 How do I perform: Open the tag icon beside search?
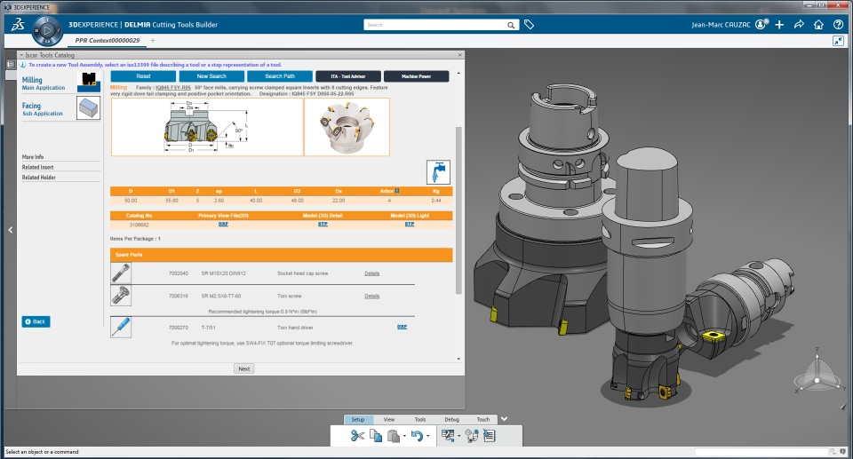click(x=529, y=25)
